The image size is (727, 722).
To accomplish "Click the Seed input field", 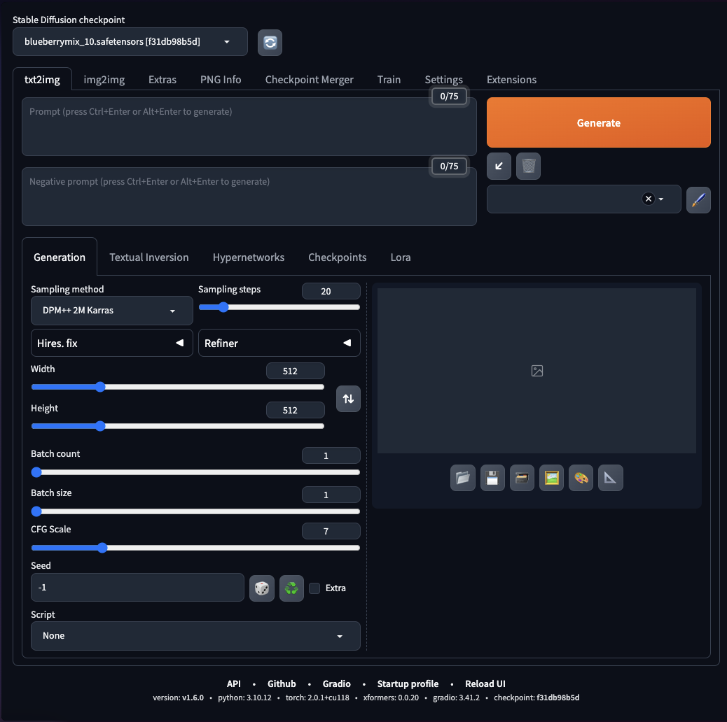I will point(137,587).
